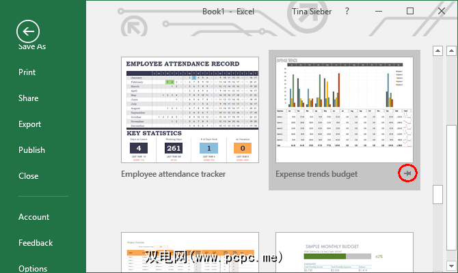Viewport: 458px width, 273px height.
Task: Go back with the circled arrow button
Action: [x=28, y=31]
